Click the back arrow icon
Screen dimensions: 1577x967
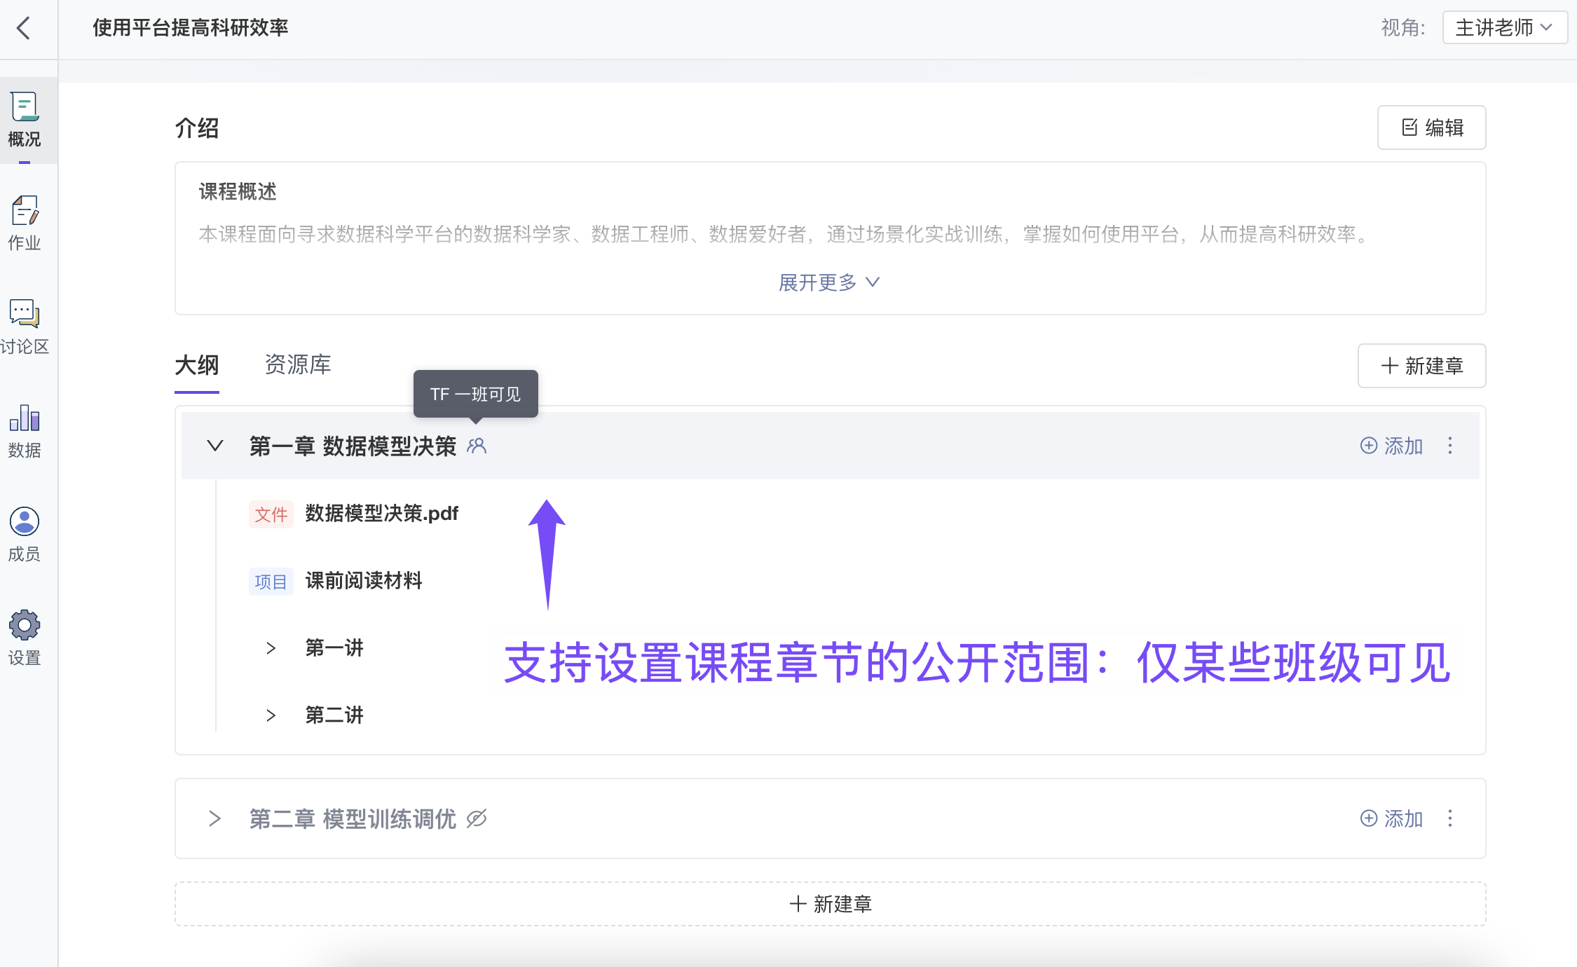pos(24,28)
